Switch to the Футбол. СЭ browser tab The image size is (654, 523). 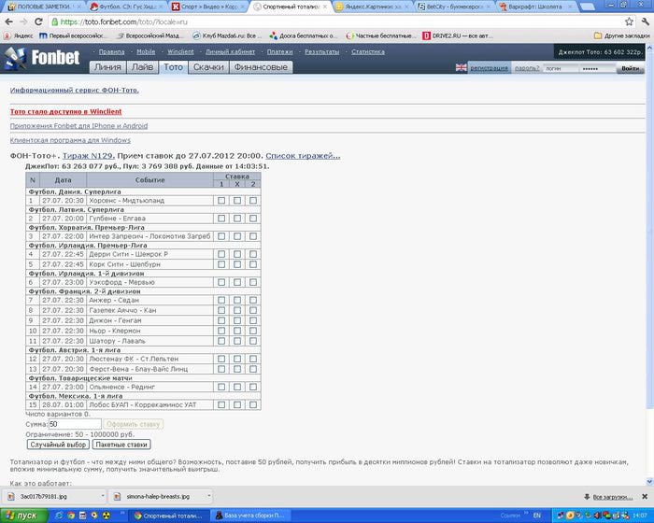(127, 7)
